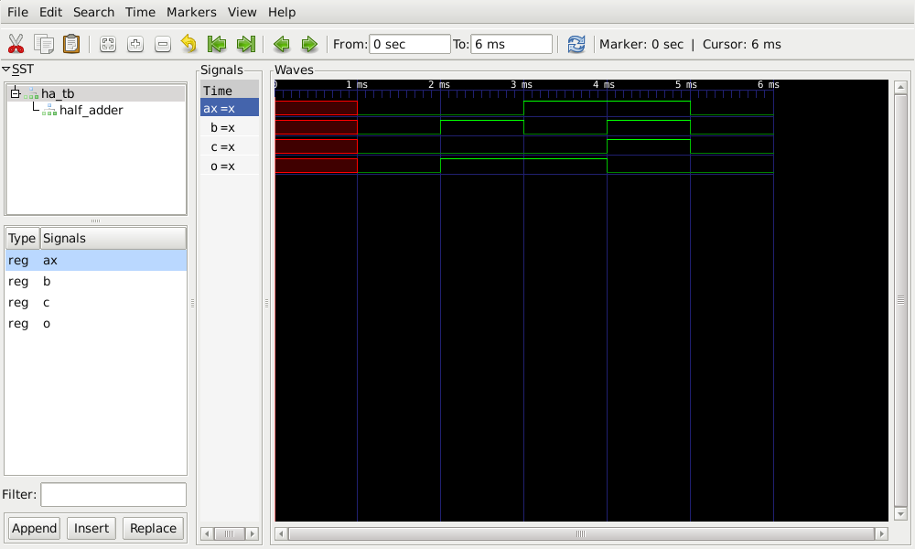Click waves scrollbar right arrow
This screenshot has width=915, height=549.
[881, 533]
